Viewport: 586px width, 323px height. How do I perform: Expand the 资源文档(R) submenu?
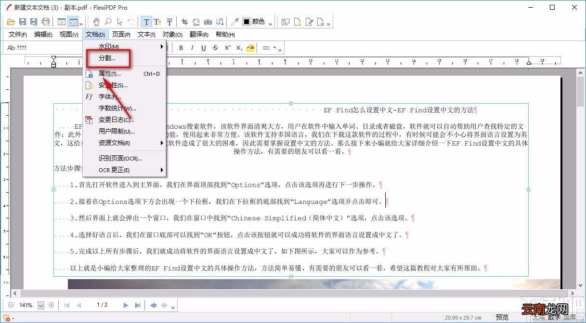162,143
